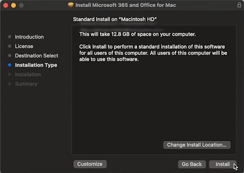Click the Introduction step bullet dot

(x=9, y=37)
